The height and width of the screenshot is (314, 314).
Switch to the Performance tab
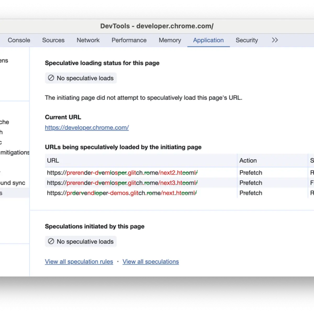tap(129, 40)
